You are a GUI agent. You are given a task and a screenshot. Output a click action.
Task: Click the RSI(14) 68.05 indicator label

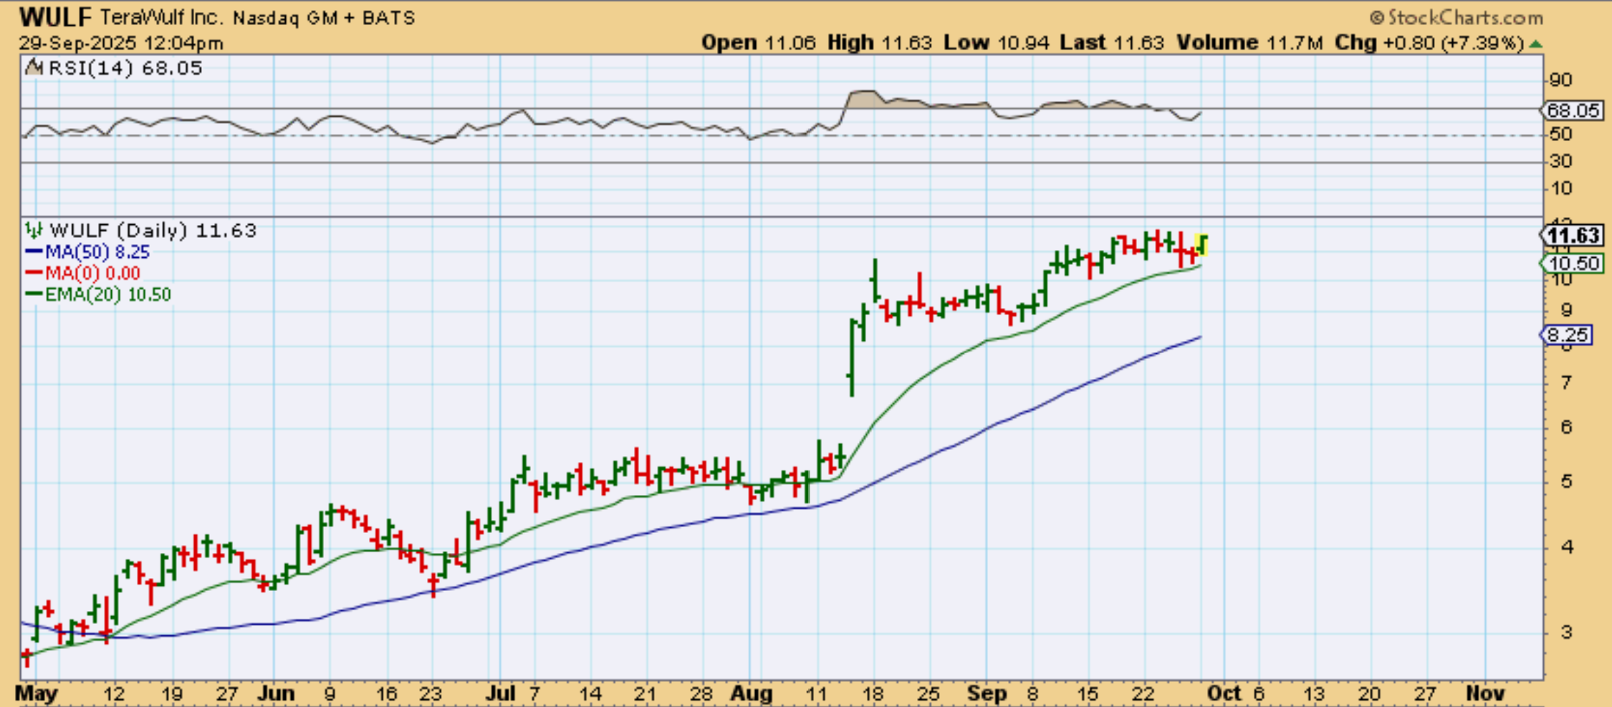point(125,68)
